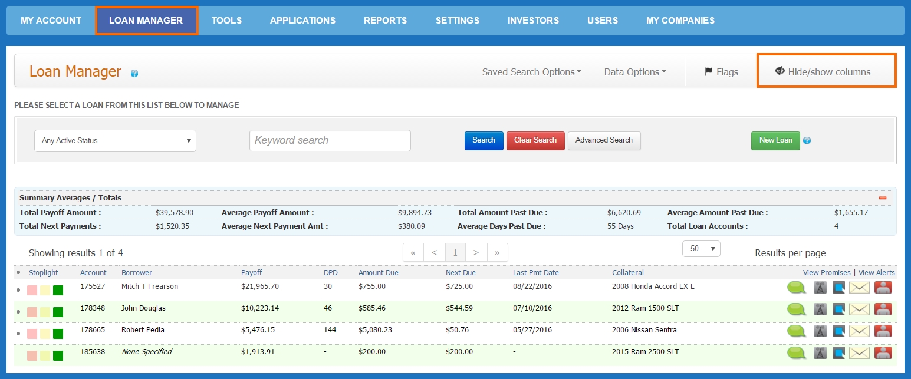Open the results per page dropdown
Image resolution: width=911 pixels, height=379 pixels.
point(701,249)
